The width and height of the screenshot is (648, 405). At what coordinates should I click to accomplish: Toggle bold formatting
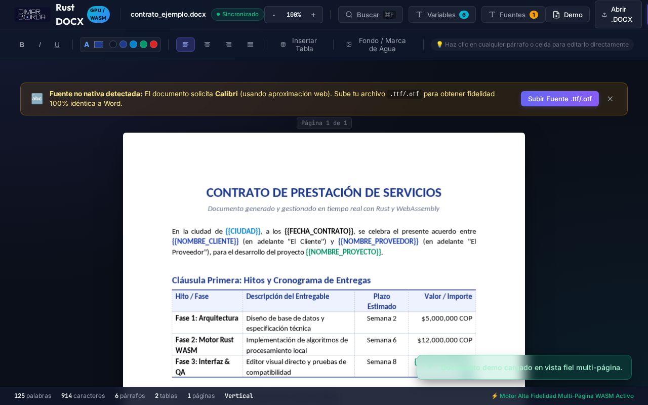coord(22,45)
